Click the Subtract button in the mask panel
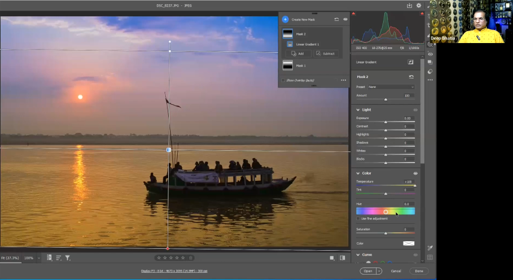Viewport: 513px width, 280px height. point(326,54)
